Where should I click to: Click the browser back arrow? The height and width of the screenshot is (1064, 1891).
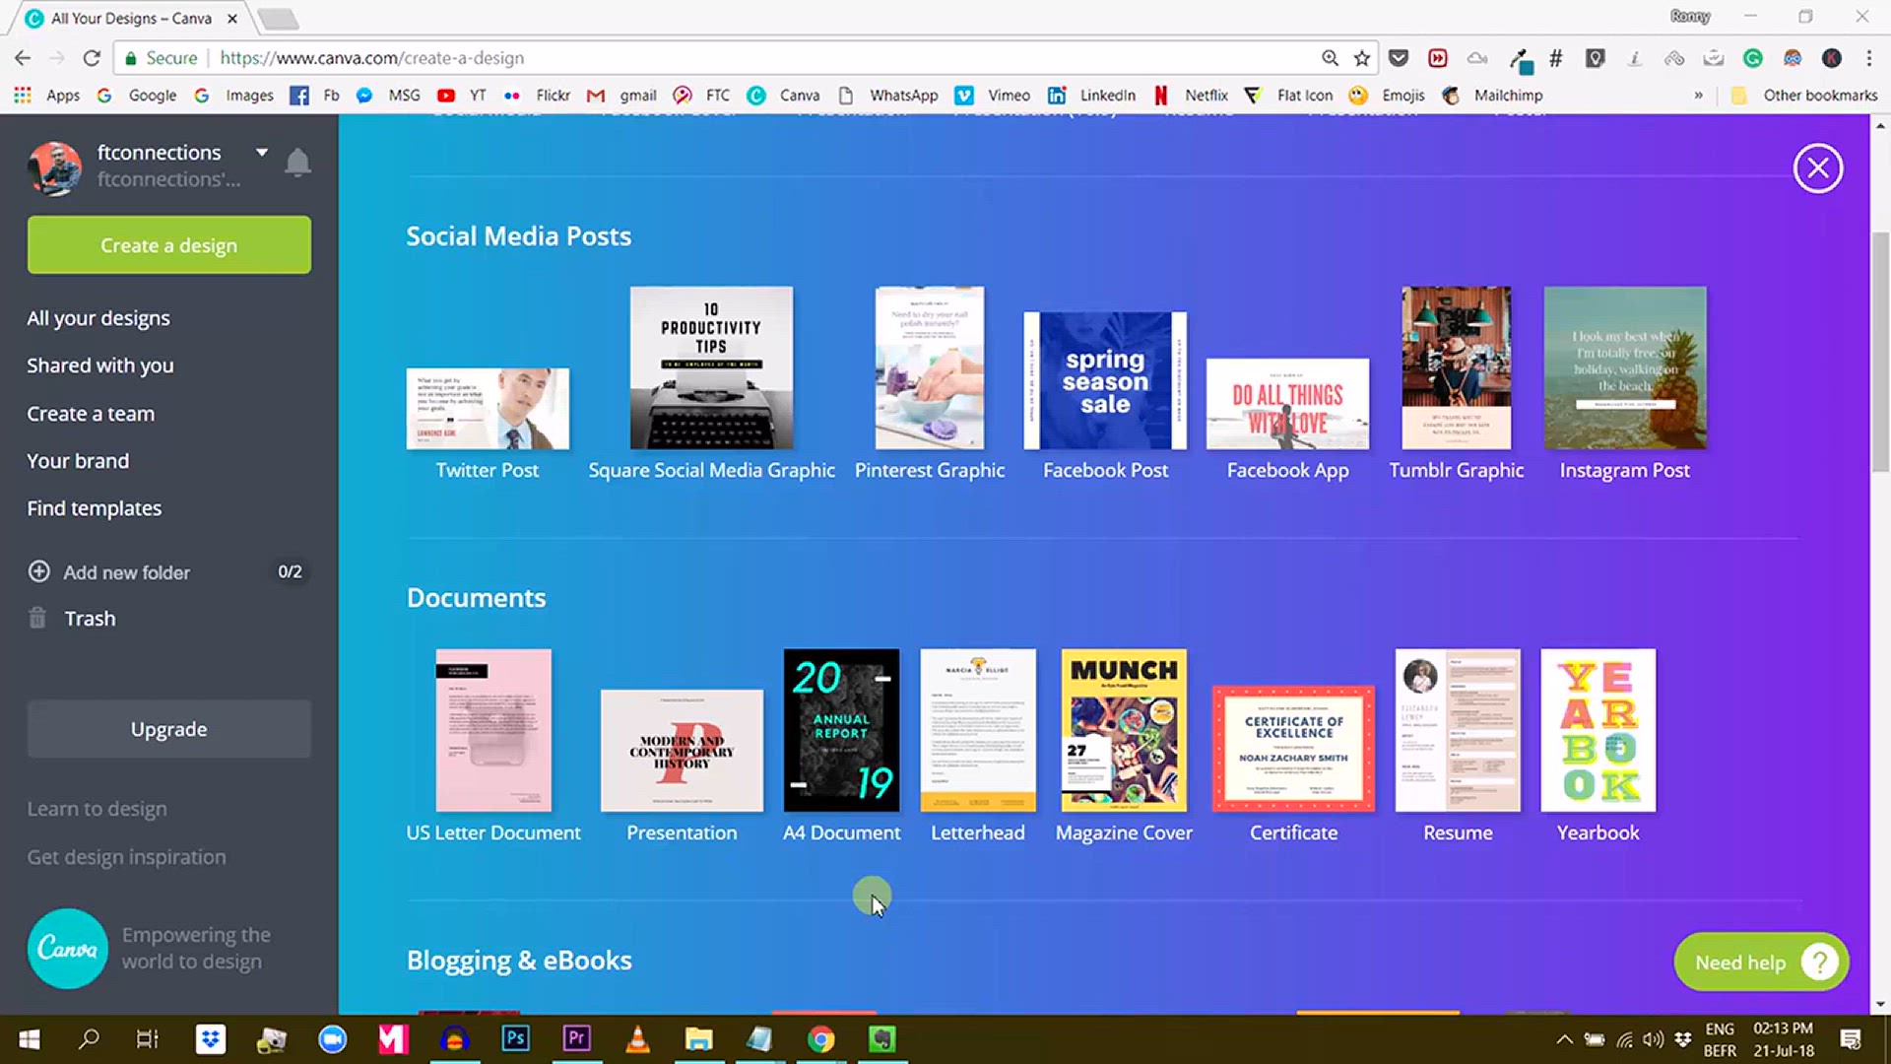tap(23, 58)
